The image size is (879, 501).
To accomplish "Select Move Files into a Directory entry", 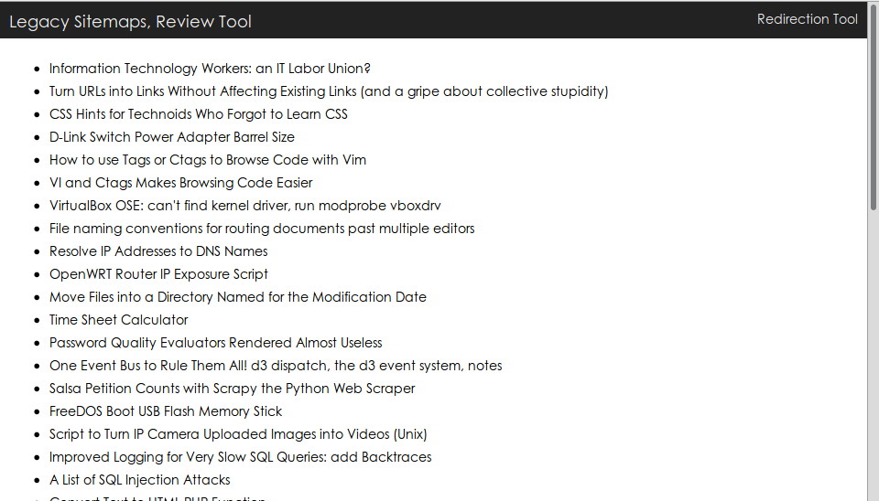I will click(238, 297).
